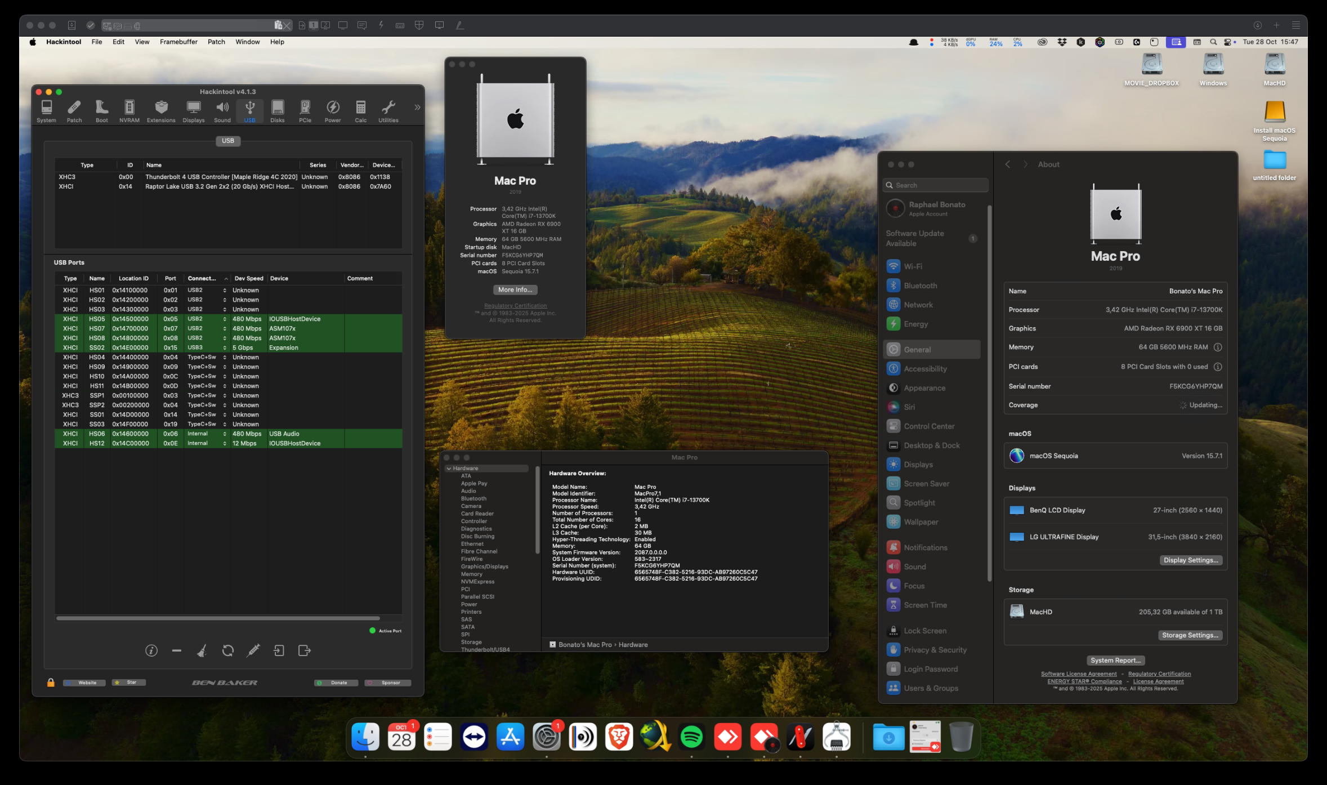Open the Framebuffer menu
This screenshot has width=1327, height=785.
pyautogui.click(x=178, y=42)
